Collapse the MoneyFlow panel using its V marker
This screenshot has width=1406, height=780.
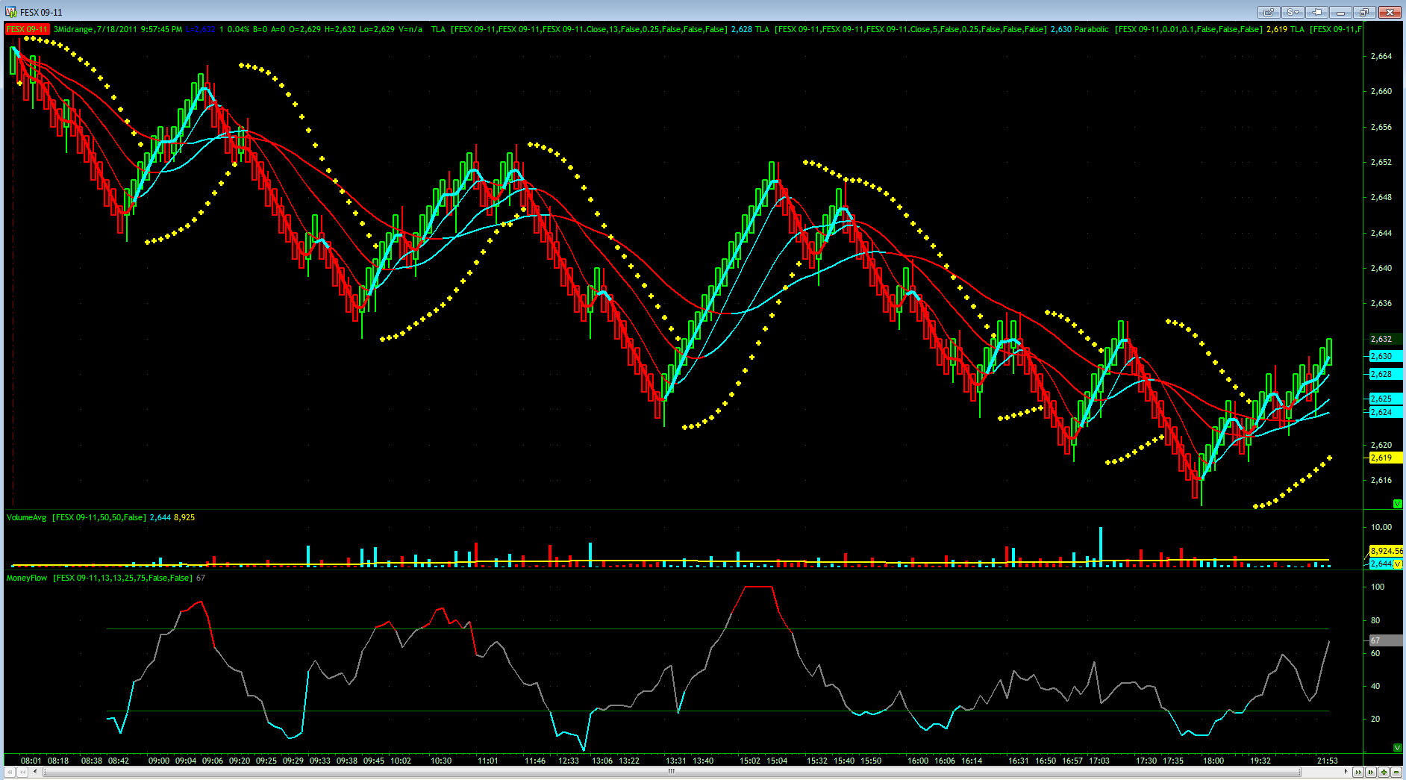(1398, 747)
